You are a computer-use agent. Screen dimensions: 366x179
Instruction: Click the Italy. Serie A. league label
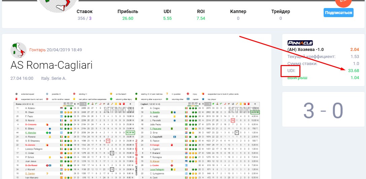(53, 78)
